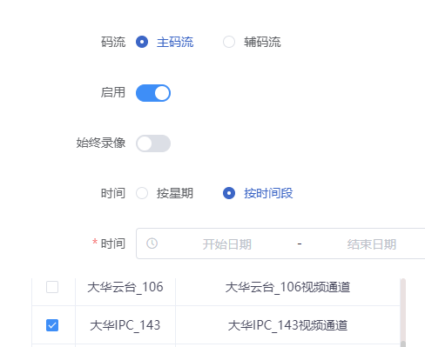
Task: Check the 大华云台_106 row checkbox
Action: (52, 287)
